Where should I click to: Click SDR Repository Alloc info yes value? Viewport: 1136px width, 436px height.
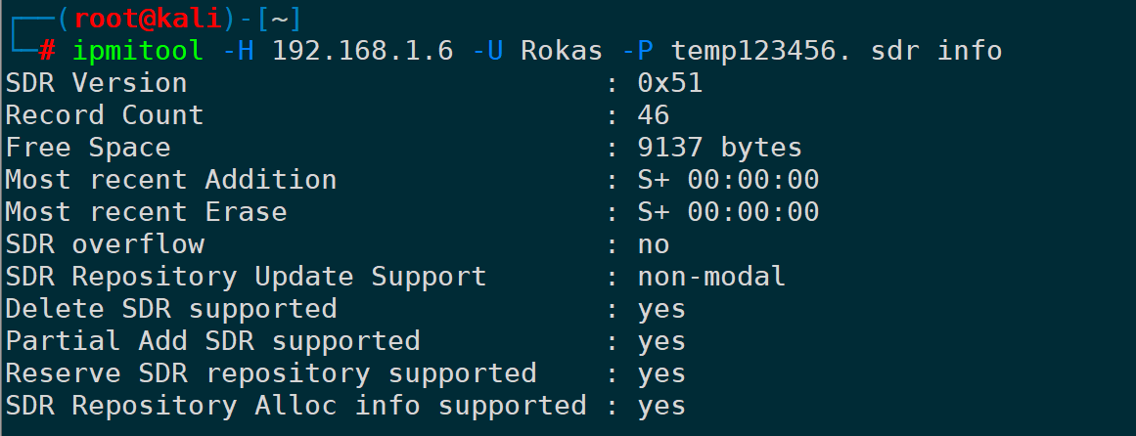tap(661, 406)
